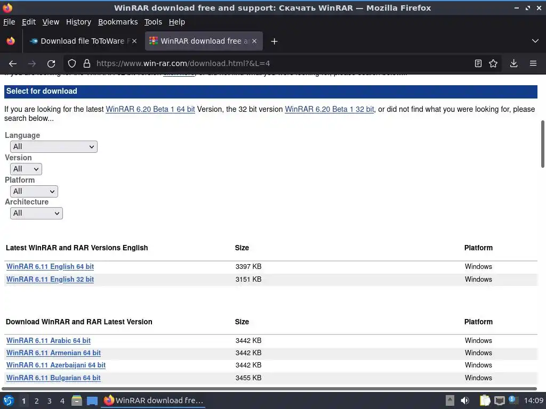The image size is (546, 409).
Task: Open the file manager icon in taskbar
Action: [77, 400]
